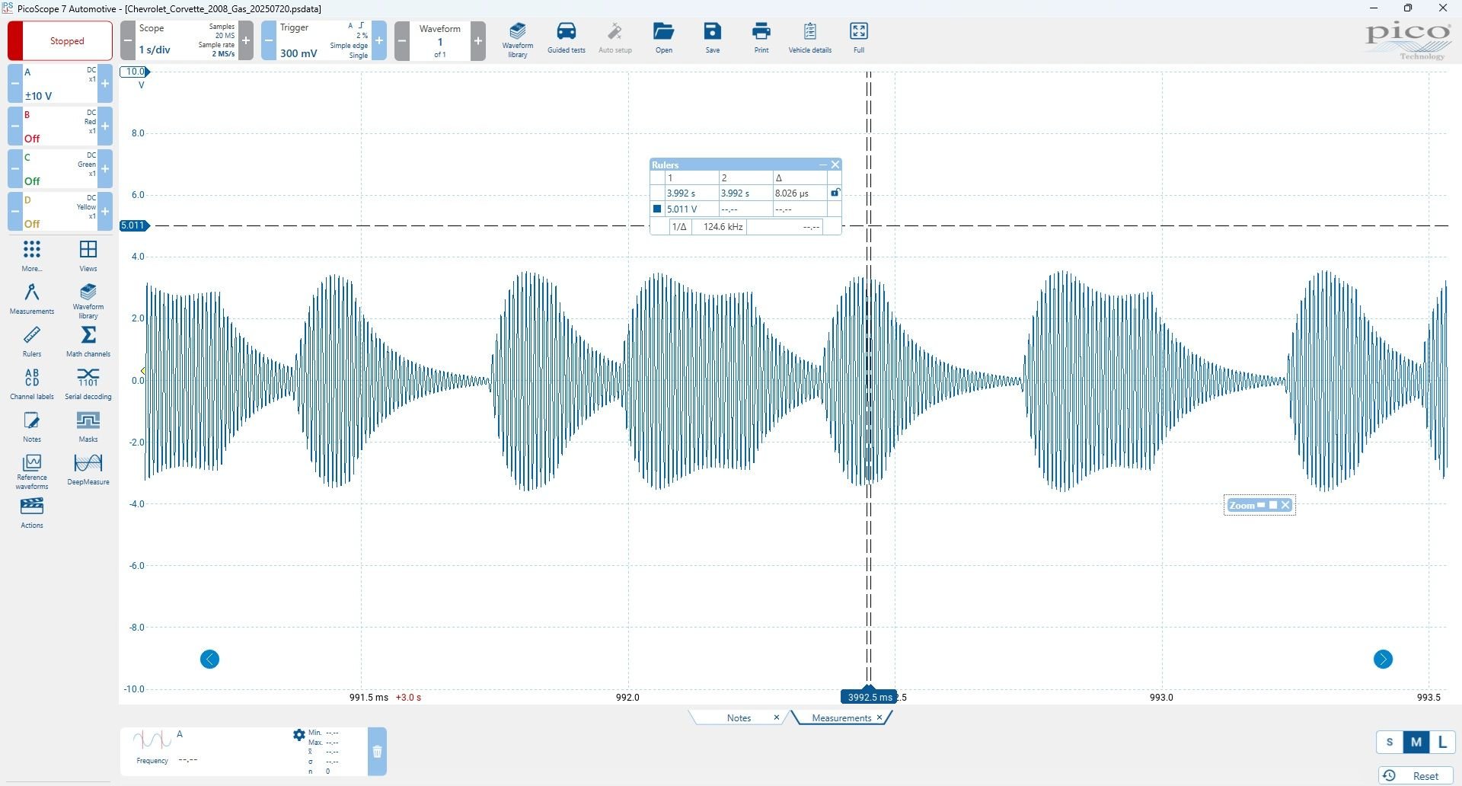1462x786 pixels.
Task: Open Math channels sigma tool
Action: pyautogui.click(x=88, y=341)
